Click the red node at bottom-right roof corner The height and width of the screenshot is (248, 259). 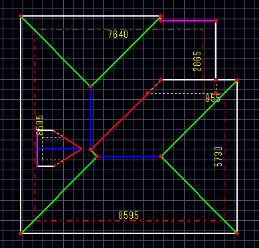pyautogui.click(x=237, y=233)
